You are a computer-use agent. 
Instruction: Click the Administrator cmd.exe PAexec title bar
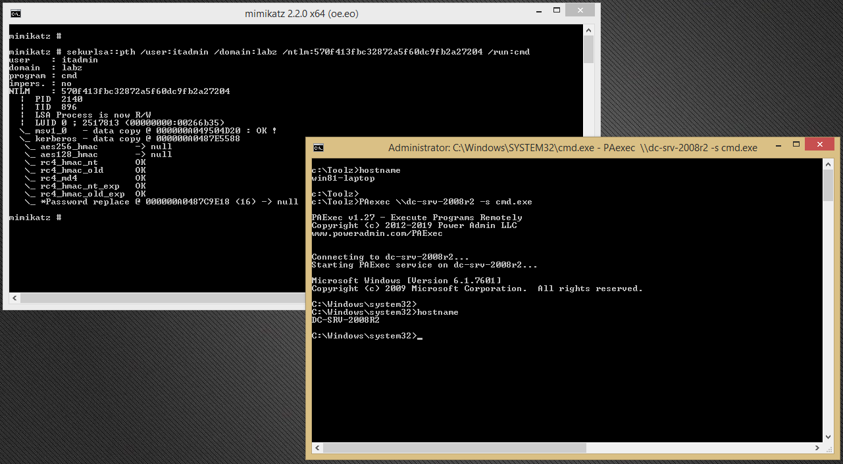573,147
